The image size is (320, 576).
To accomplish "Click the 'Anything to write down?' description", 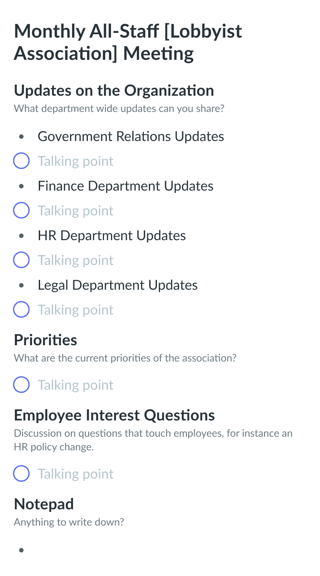I will click(x=69, y=522).
